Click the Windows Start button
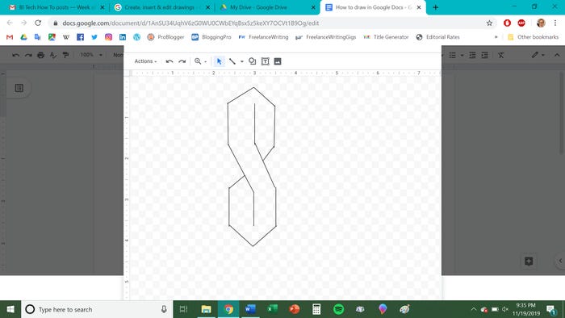Screen dimensions: 565x318 (10, 309)
